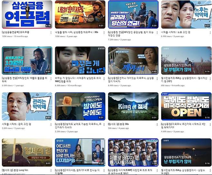
Task: Play the cowboy 내일을 향해 사라 thumbnail
Action: pos(80,14)
